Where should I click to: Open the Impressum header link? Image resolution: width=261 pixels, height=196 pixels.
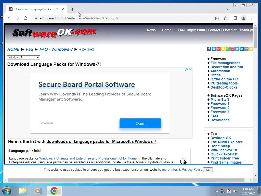pos(196,30)
